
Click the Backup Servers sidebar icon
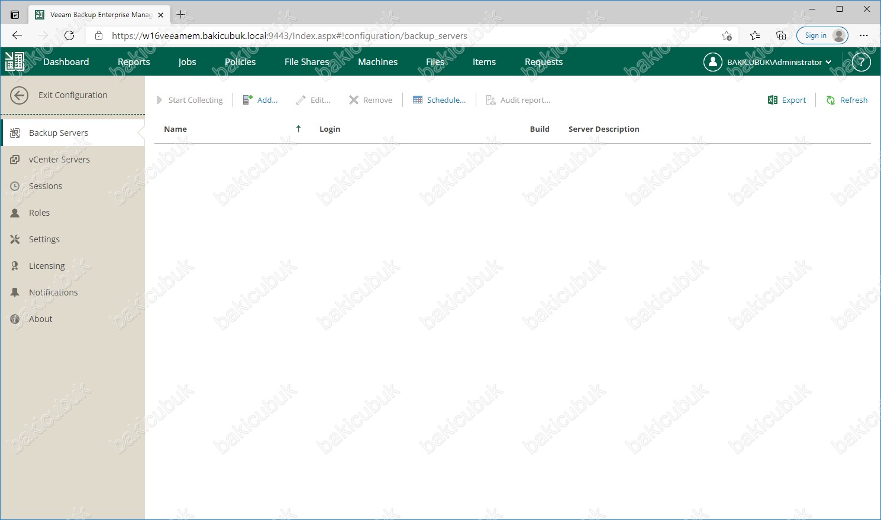[x=15, y=133]
